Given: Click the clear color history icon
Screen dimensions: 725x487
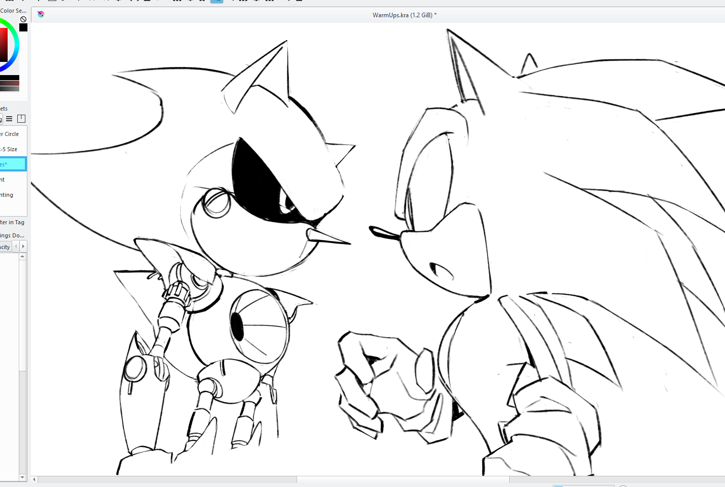Looking at the screenshot, I should [23, 19].
